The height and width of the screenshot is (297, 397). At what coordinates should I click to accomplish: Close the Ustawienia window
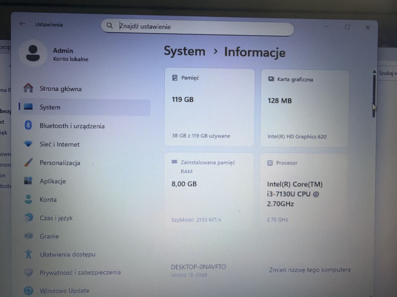(x=368, y=27)
